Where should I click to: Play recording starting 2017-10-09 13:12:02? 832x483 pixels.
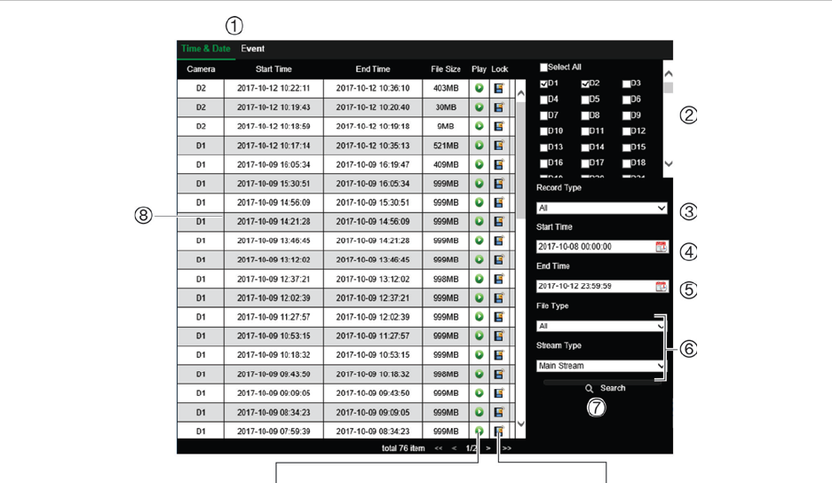pyautogui.click(x=479, y=259)
